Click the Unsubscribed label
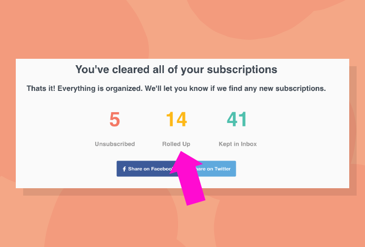This screenshot has height=247, width=365. [x=115, y=144]
